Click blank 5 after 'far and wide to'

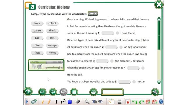124,82
